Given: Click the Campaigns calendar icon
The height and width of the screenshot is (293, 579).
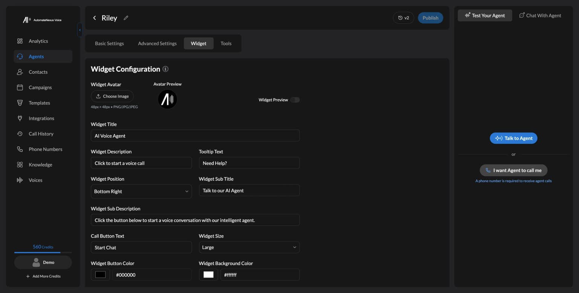Looking at the screenshot, I should click(20, 87).
